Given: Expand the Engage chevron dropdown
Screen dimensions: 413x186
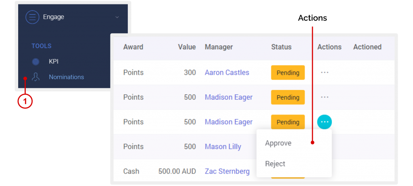Looking at the screenshot, I should 117,17.
